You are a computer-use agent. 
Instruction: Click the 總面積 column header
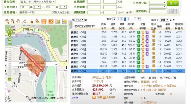click(x=131, y=26)
